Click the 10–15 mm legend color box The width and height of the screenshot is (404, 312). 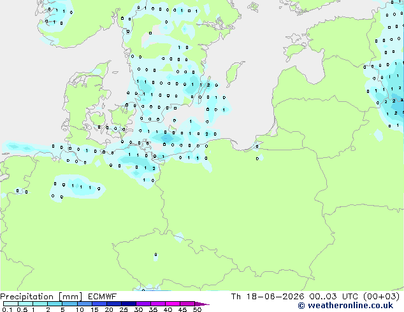click(x=84, y=304)
